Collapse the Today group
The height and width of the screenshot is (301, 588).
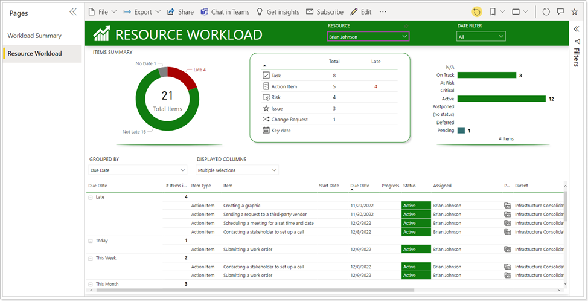pyautogui.click(x=91, y=241)
